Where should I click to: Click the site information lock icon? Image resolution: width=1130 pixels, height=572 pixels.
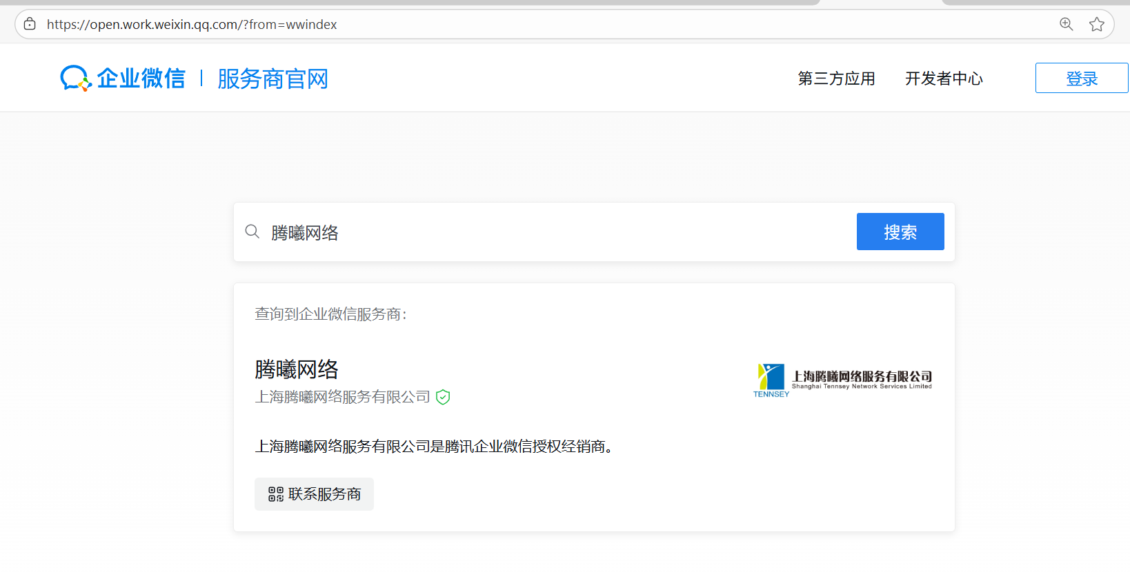[30, 24]
